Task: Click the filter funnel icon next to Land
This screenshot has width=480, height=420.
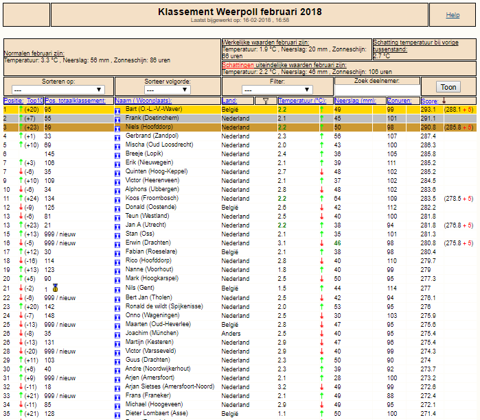Action: [x=266, y=101]
